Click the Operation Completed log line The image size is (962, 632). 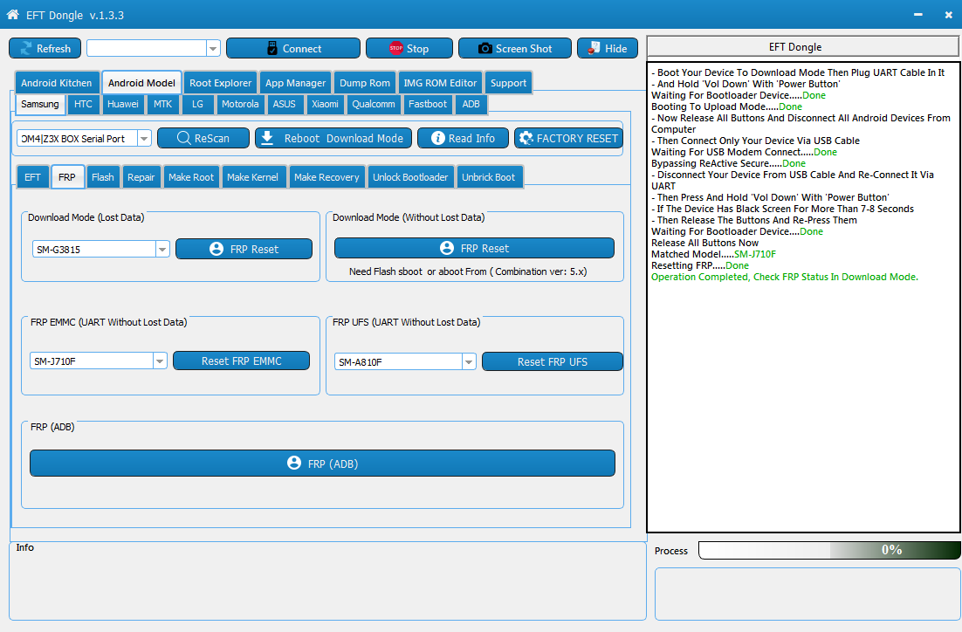pyautogui.click(x=785, y=277)
